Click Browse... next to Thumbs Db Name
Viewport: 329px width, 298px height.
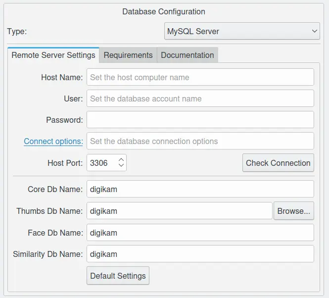(x=293, y=211)
